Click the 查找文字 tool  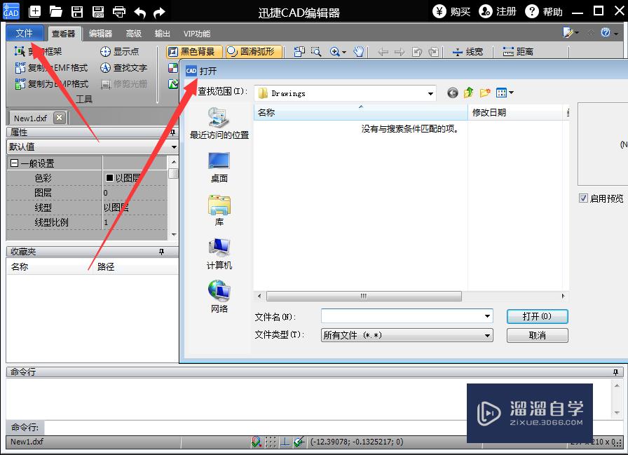[123, 68]
